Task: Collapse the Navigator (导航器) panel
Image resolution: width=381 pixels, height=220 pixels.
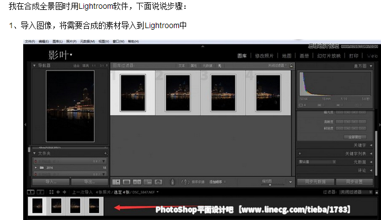Action: (x=34, y=66)
